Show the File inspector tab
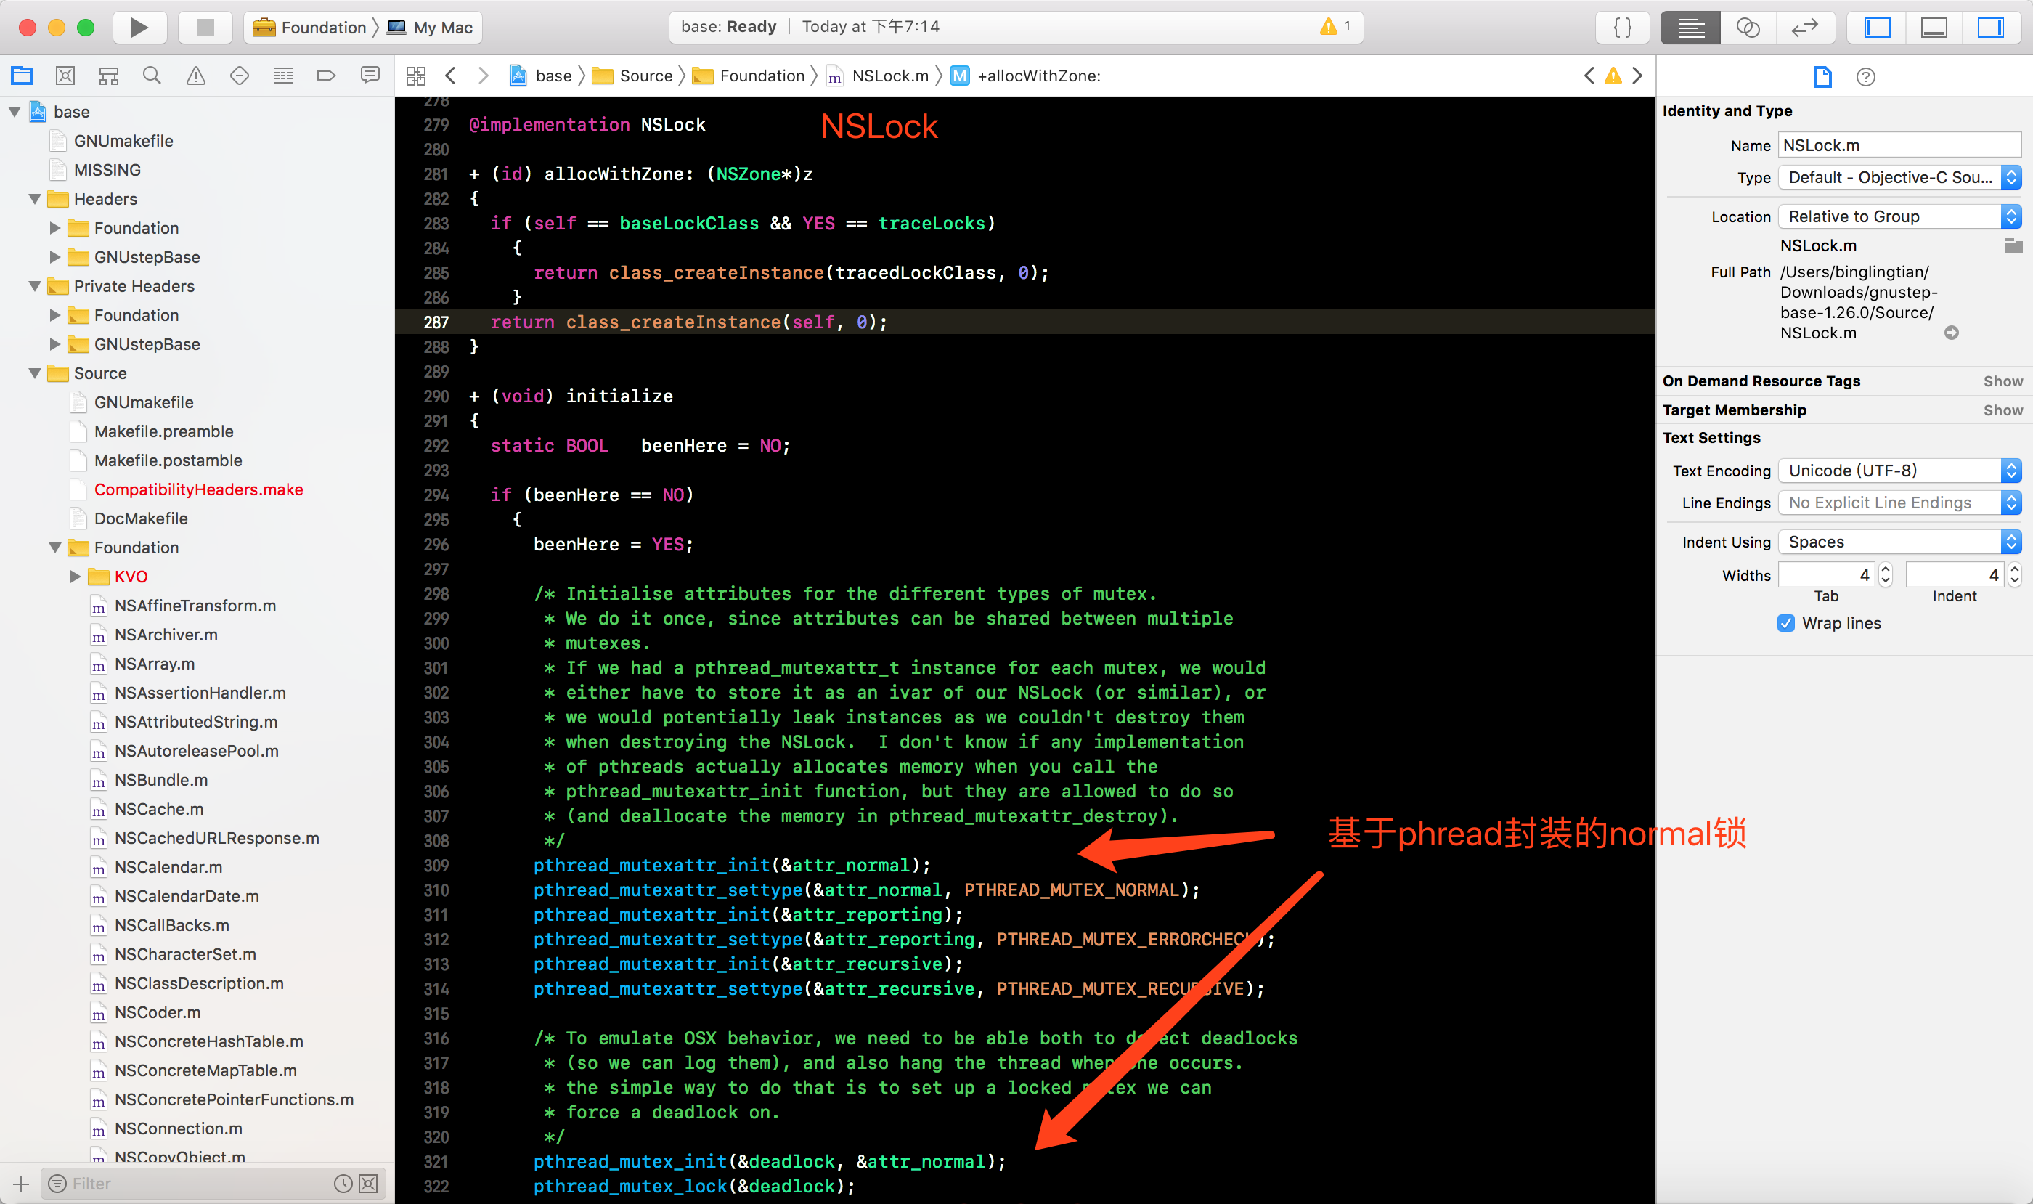The height and width of the screenshot is (1204, 2033). pyautogui.click(x=1823, y=77)
